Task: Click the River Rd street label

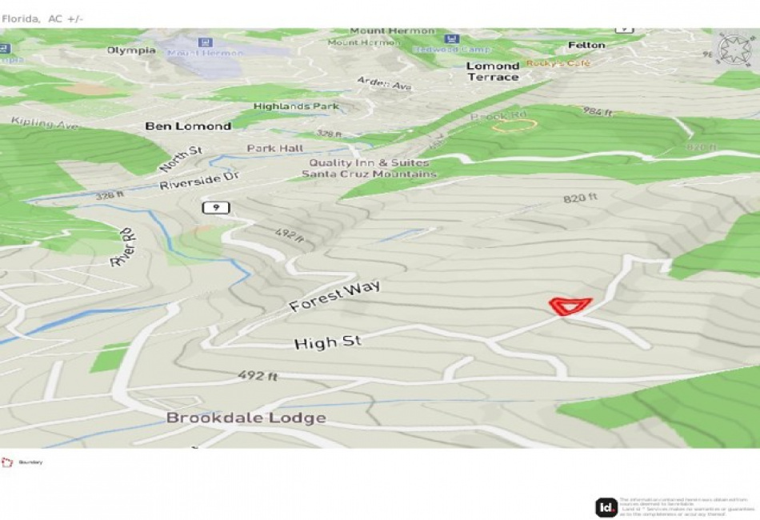Action: pyautogui.click(x=124, y=247)
